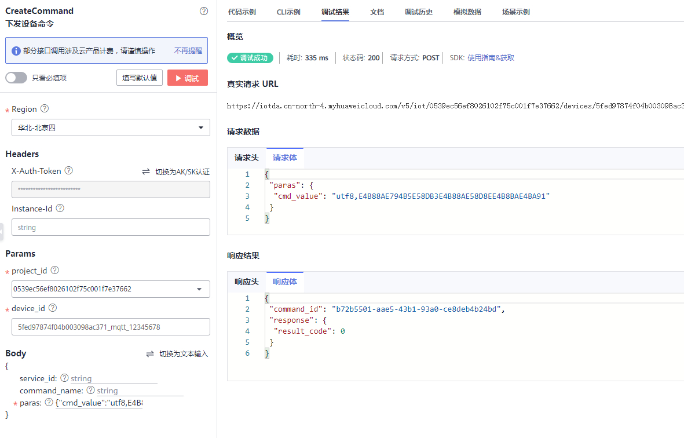This screenshot has width=684, height=438.
Task: Click 填写默认值 button
Action: pyautogui.click(x=140, y=78)
